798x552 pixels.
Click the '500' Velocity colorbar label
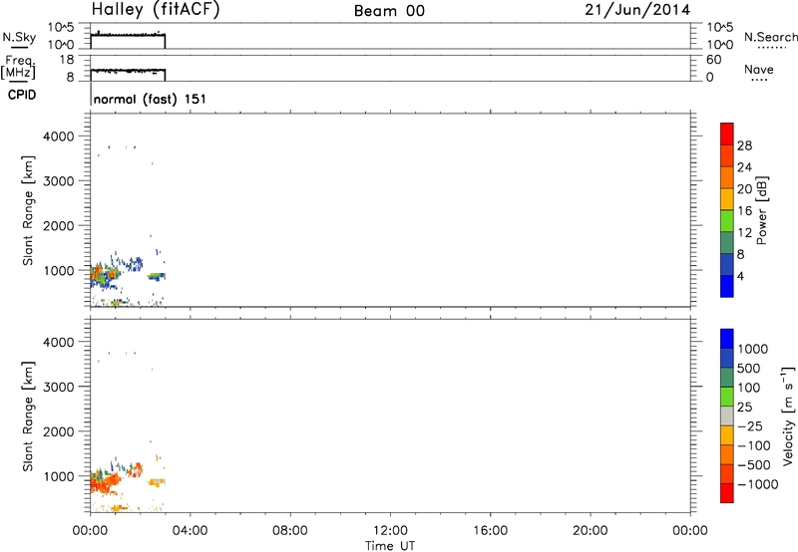[750, 369]
